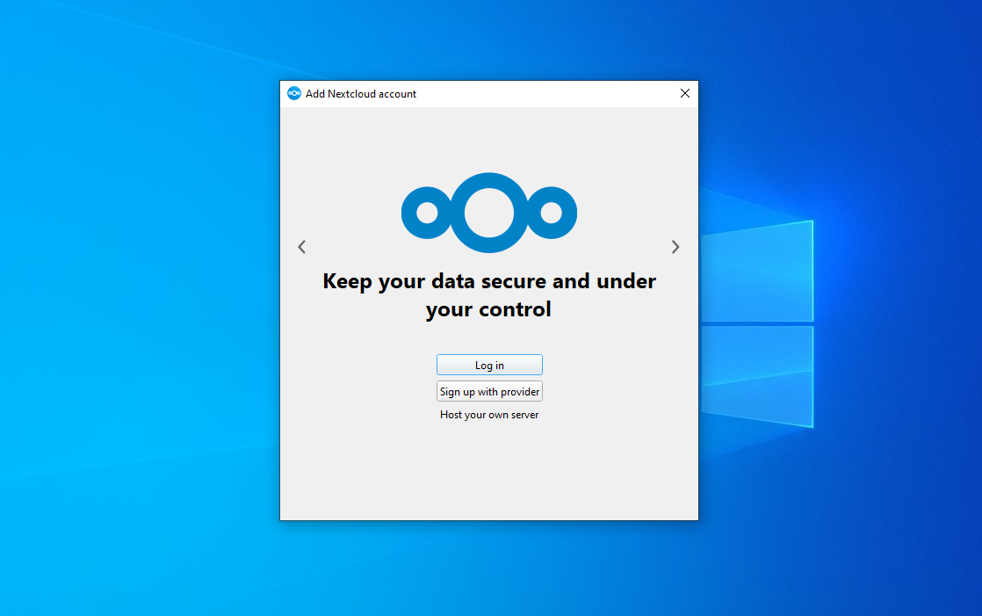This screenshot has width=982, height=616.
Task: Open the Host your own server link
Action: [489, 415]
